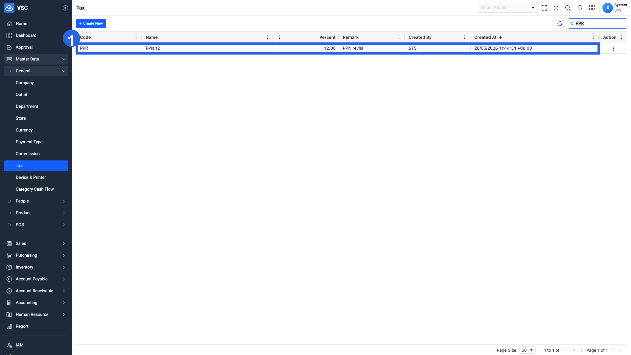Screen dimensions: 631x355
Task: Sort by Percent column header
Action: pyautogui.click(x=327, y=37)
